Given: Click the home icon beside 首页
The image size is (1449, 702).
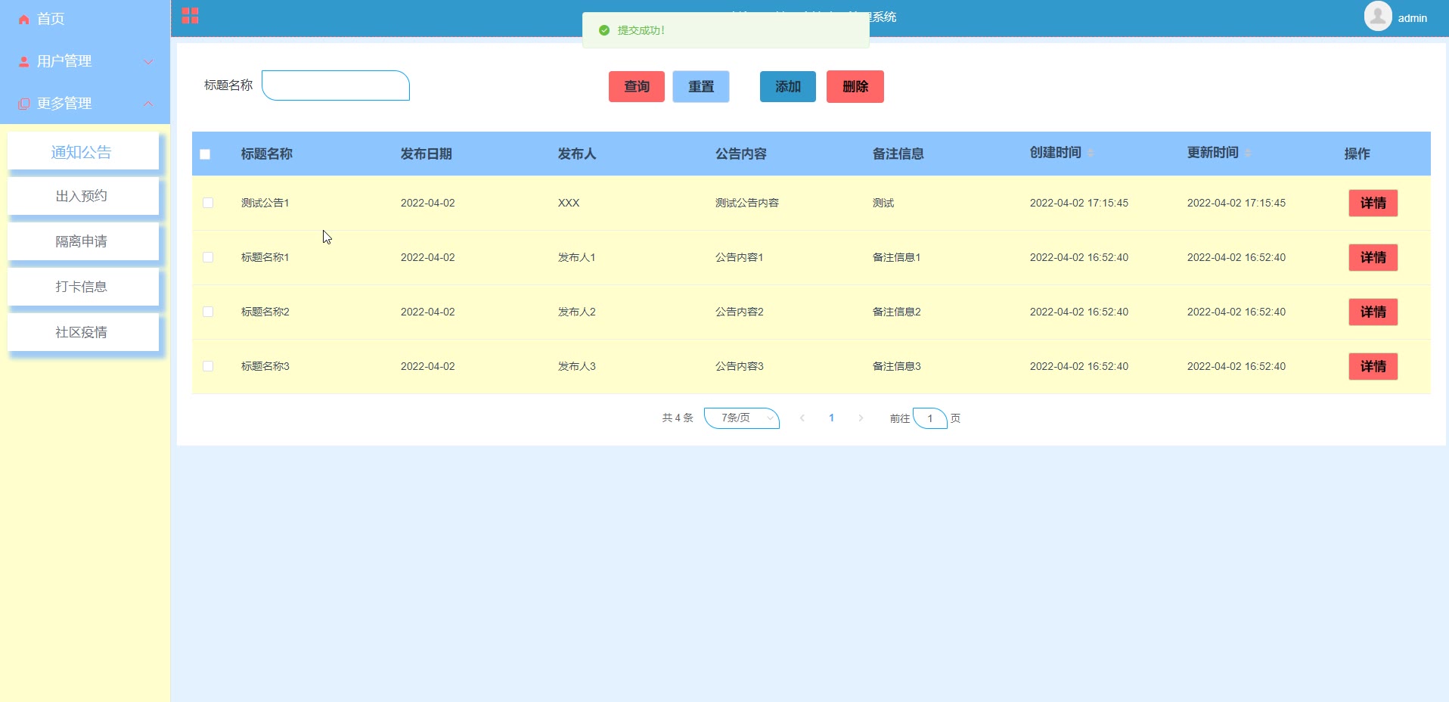Looking at the screenshot, I should click(24, 20).
